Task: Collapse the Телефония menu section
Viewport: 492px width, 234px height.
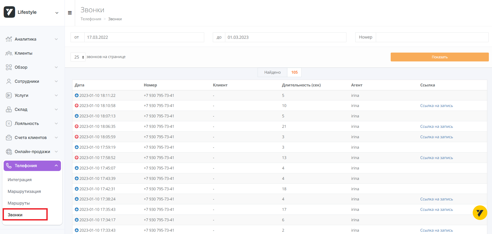Action: pos(56,166)
